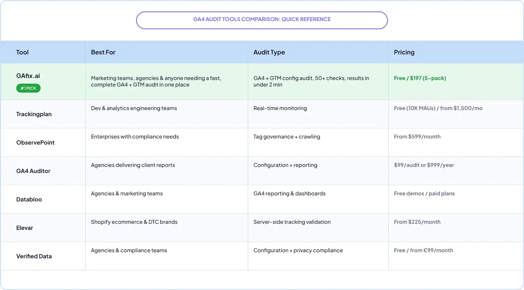Click the $99/audit or $999/year price
The image size is (524, 290).
pos(424,165)
